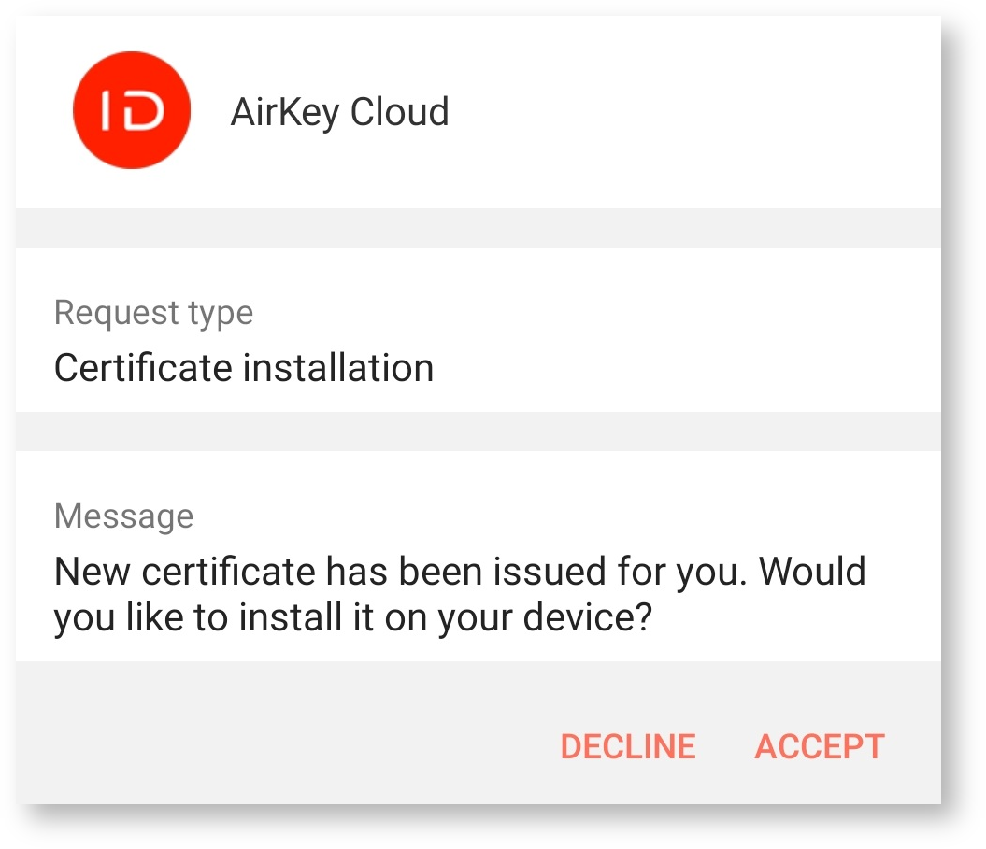Click the "Request type" field label
986x849 pixels.
pyautogui.click(x=153, y=312)
